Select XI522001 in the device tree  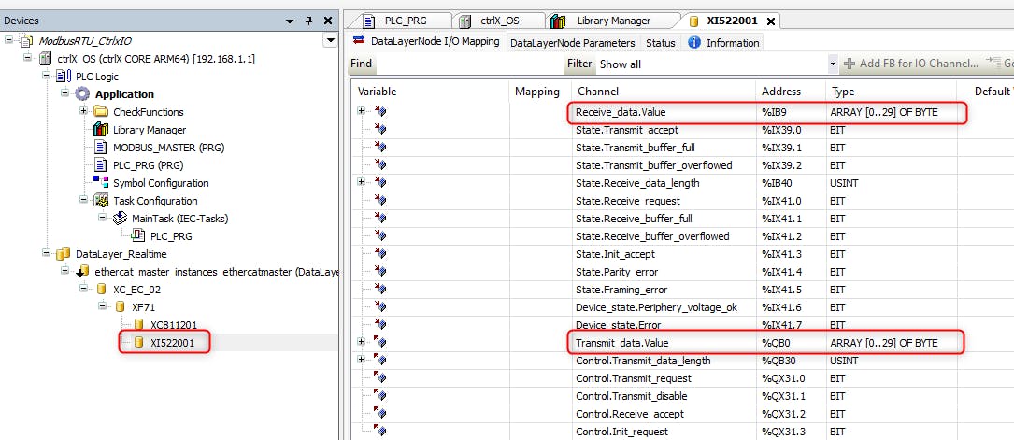pyautogui.click(x=171, y=343)
